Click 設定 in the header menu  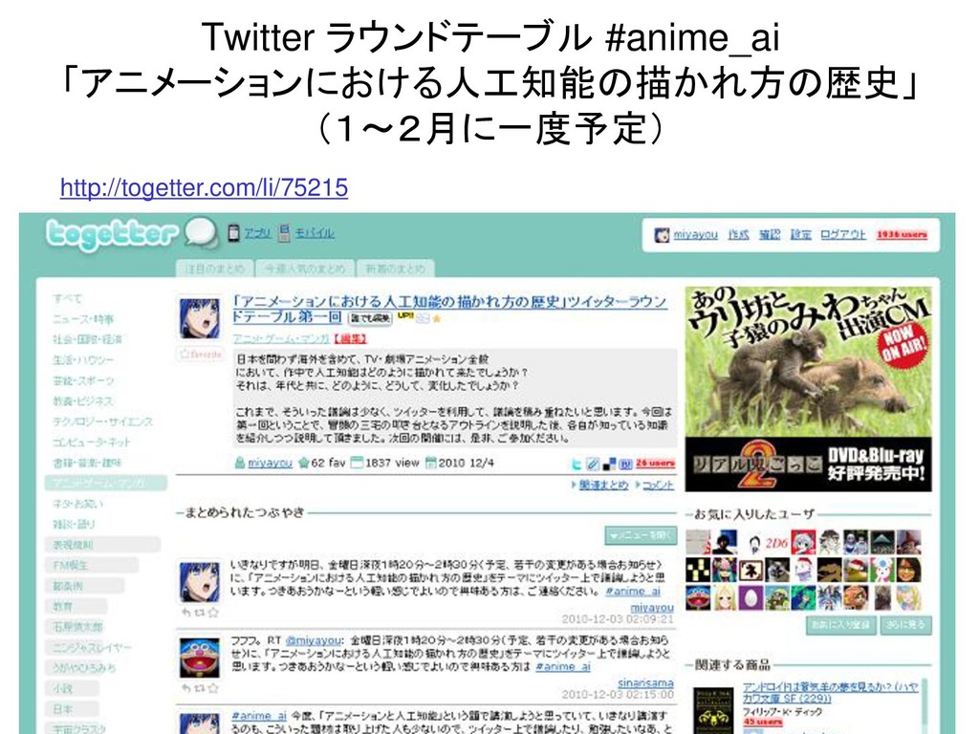tap(801, 235)
